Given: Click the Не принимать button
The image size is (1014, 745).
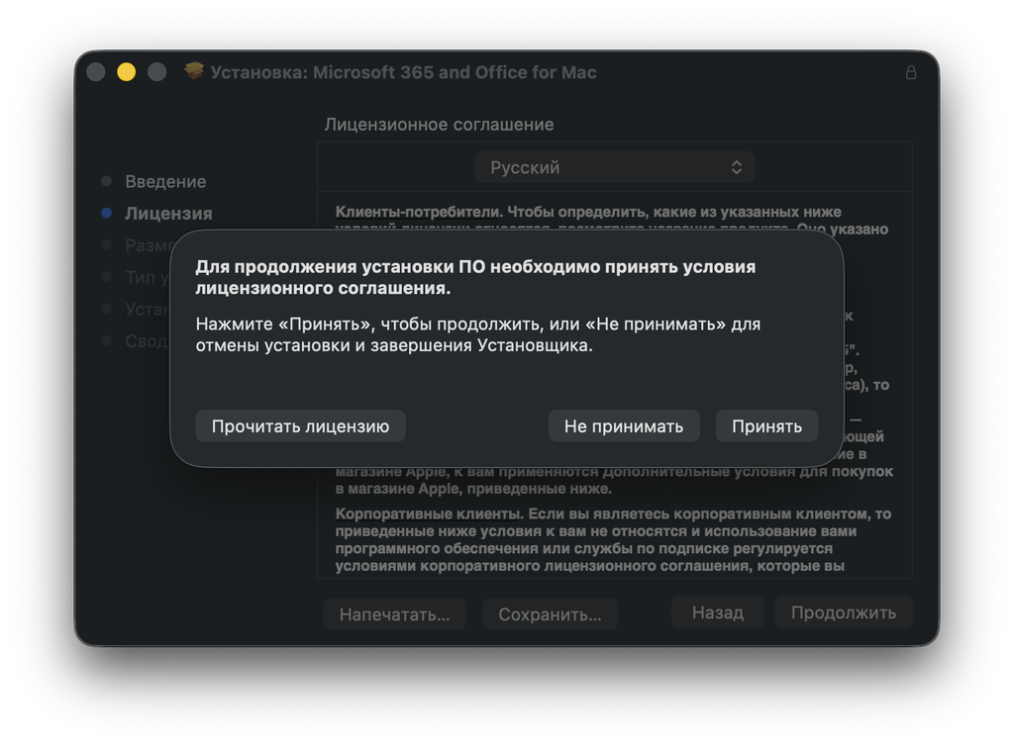Looking at the screenshot, I should pos(624,426).
